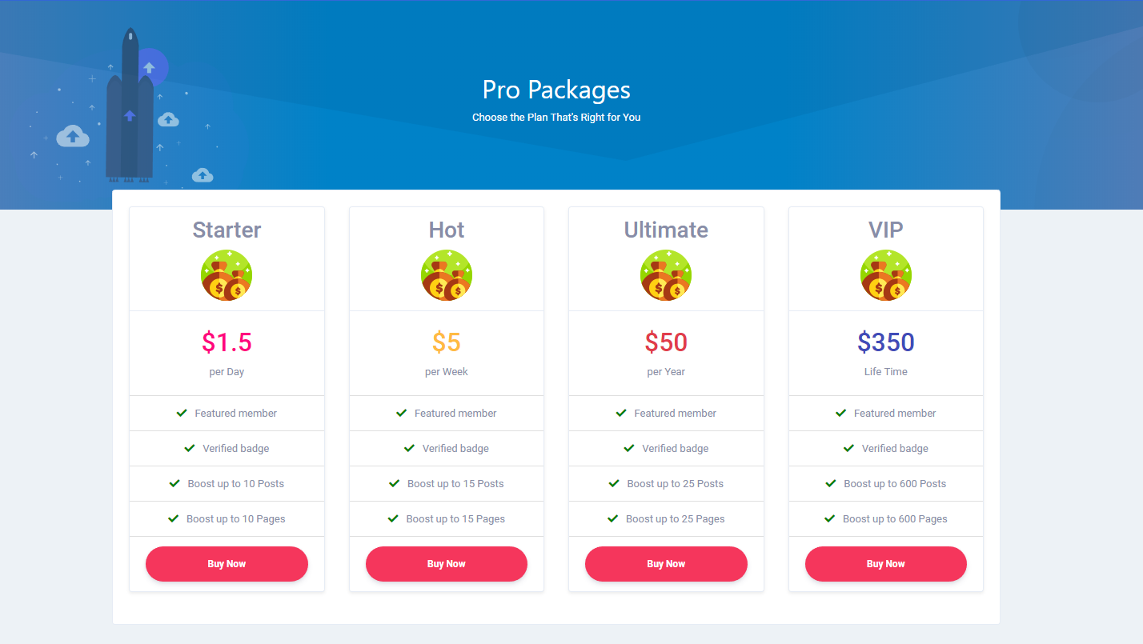Select the $1.5 per Day price
The height and width of the screenshot is (644, 1143).
coord(227,342)
